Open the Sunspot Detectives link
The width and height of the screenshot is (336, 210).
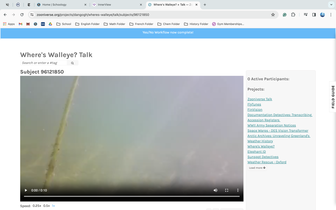coord(263,157)
